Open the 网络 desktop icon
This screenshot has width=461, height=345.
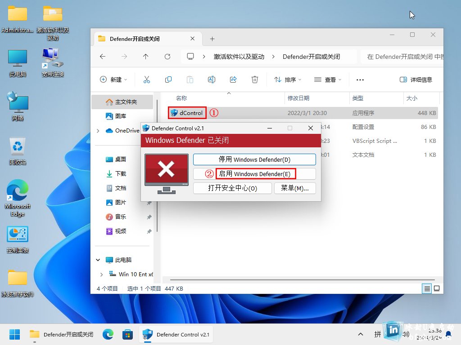(18, 106)
